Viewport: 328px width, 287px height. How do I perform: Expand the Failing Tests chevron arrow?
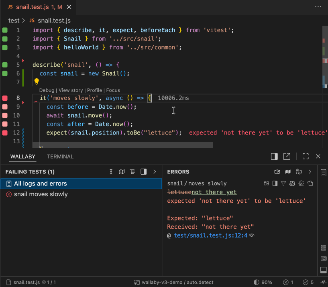(155, 172)
